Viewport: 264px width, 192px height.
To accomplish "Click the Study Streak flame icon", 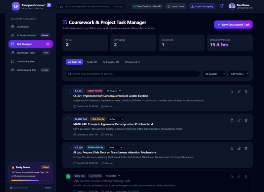I will [13, 167].
